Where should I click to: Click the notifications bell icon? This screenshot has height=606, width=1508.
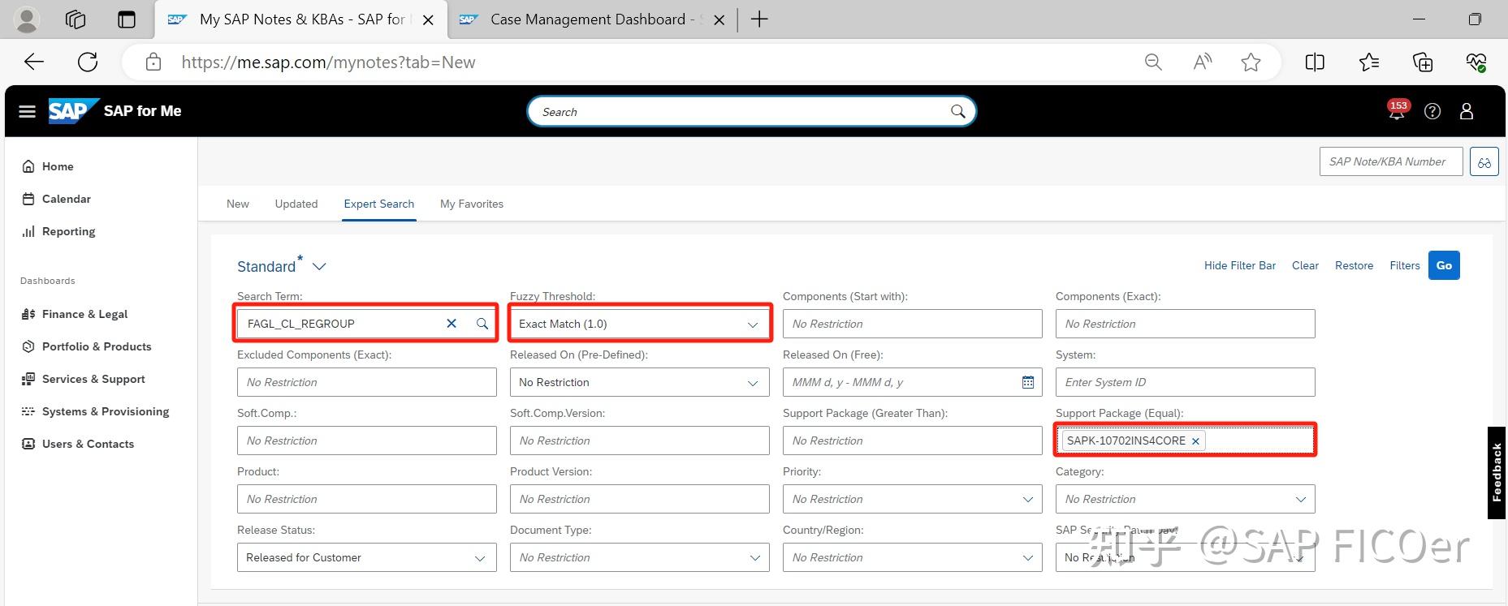(x=1396, y=113)
